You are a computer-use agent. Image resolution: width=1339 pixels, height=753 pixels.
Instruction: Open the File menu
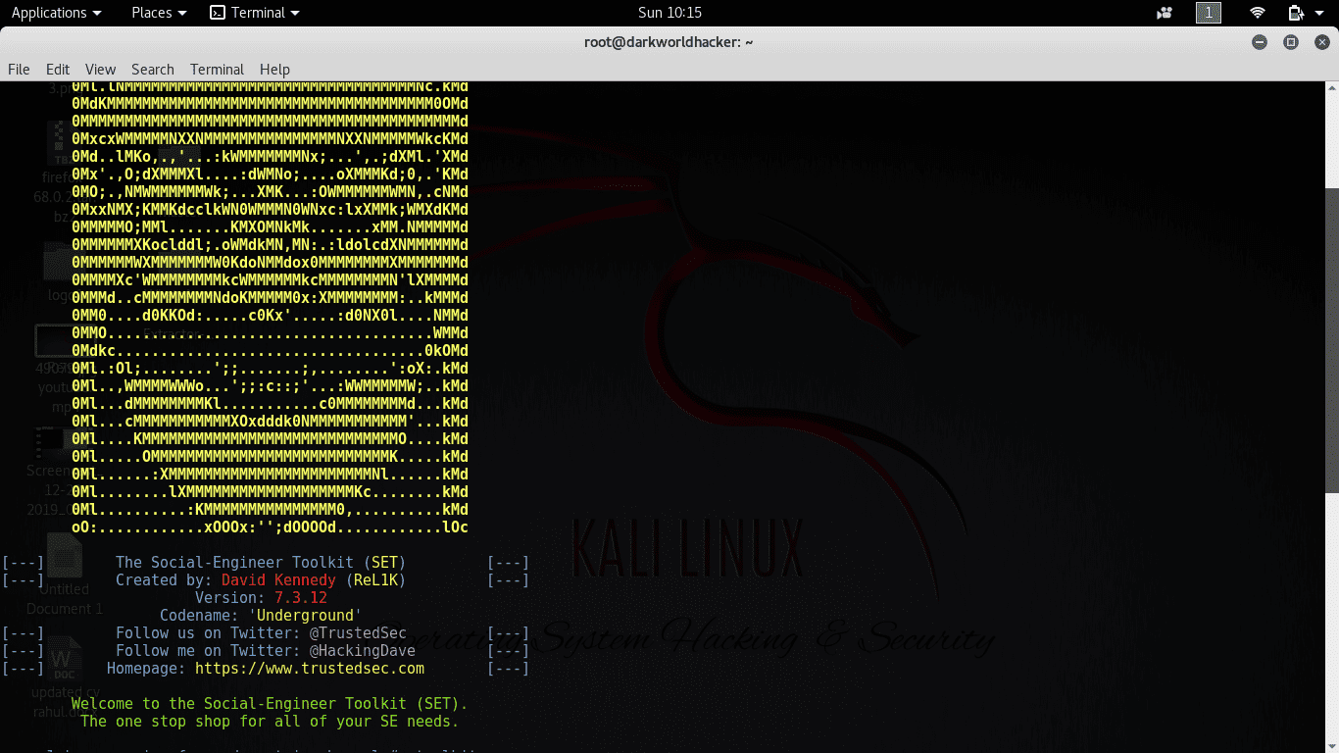pos(19,69)
